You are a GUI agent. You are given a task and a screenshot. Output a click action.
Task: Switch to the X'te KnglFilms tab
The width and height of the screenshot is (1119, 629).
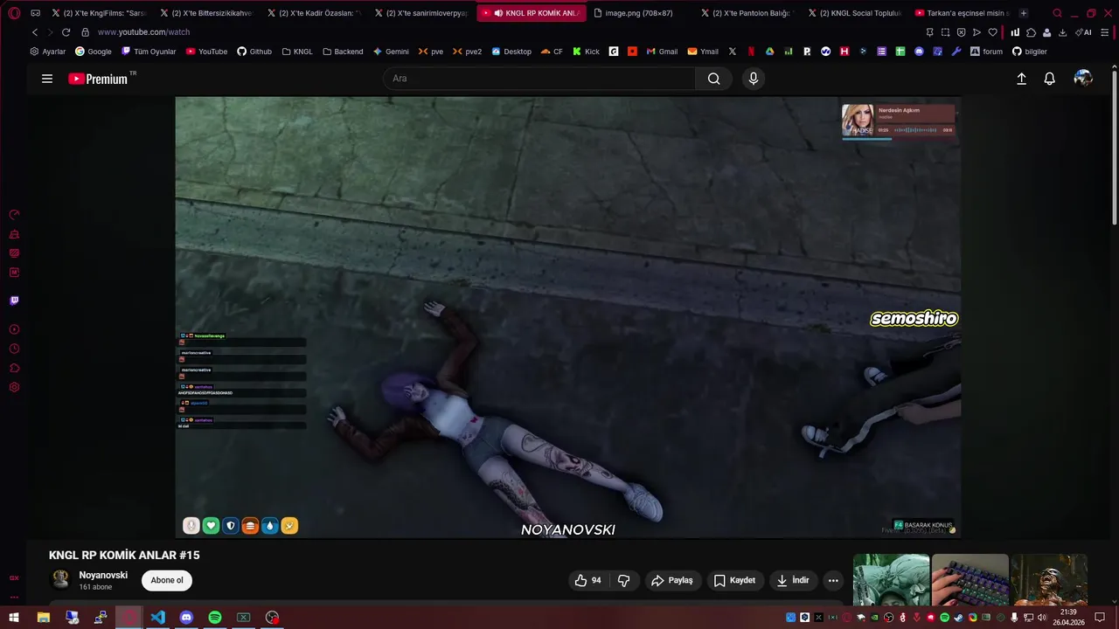pyautogui.click(x=98, y=13)
